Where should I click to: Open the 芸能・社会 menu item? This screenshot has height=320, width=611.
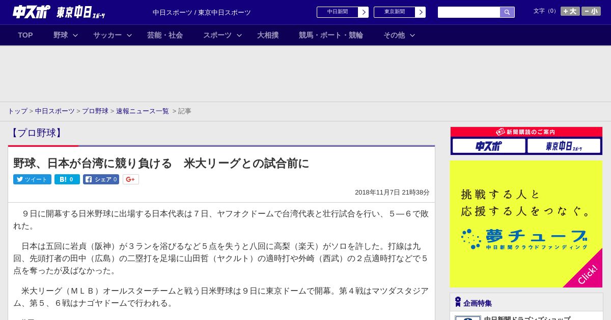pos(165,35)
